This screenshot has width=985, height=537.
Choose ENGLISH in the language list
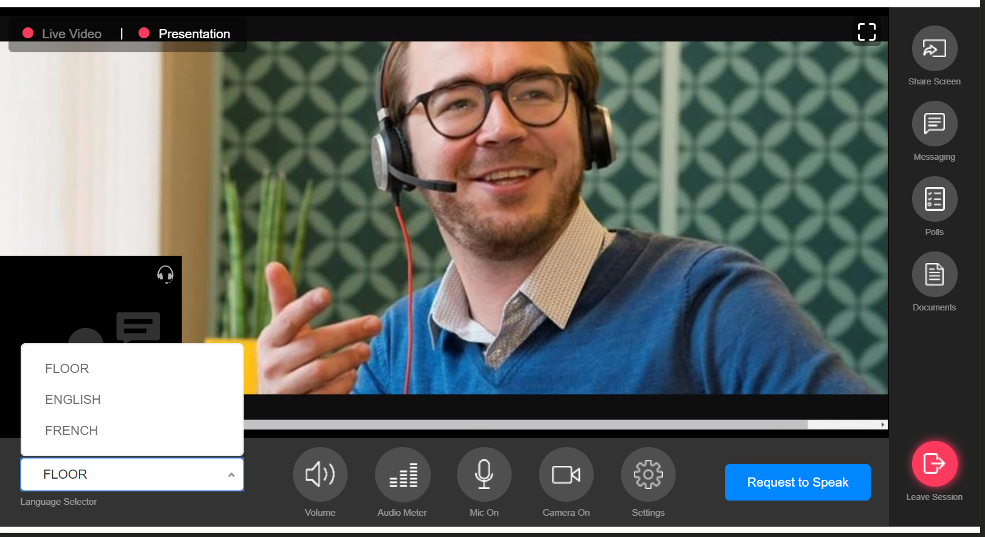tap(73, 400)
